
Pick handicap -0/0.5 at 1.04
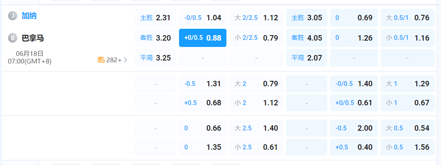click(x=203, y=18)
